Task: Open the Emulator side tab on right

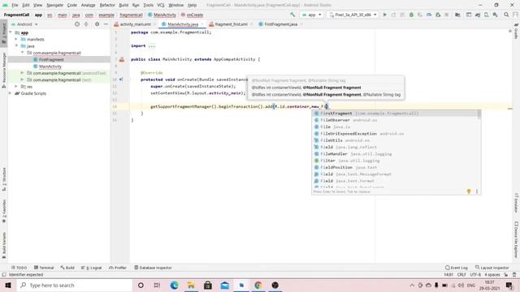Action: (x=517, y=203)
